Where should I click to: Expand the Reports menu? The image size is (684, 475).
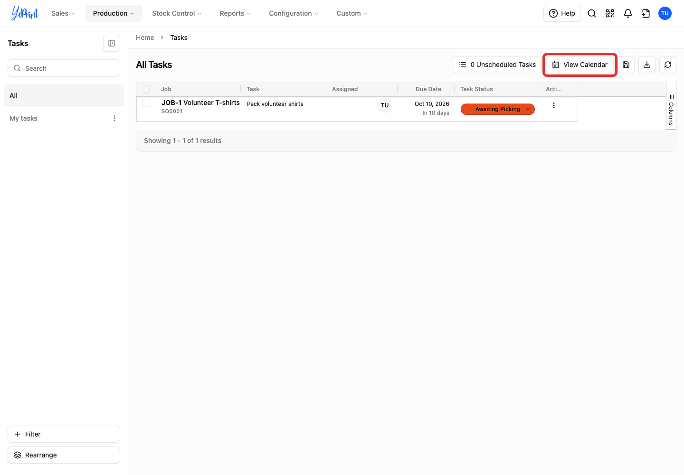coord(235,13)
